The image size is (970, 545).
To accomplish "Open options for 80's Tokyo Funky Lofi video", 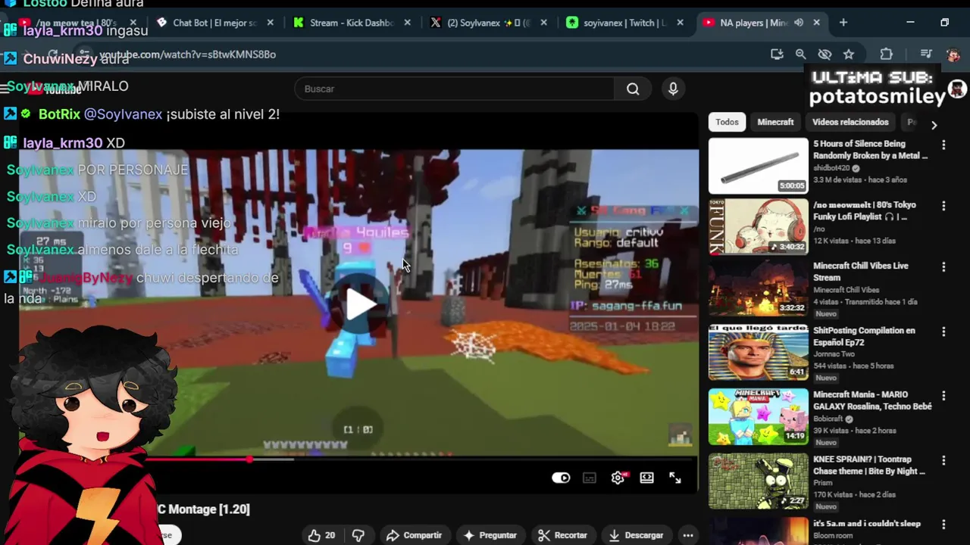I will point(943,206).
